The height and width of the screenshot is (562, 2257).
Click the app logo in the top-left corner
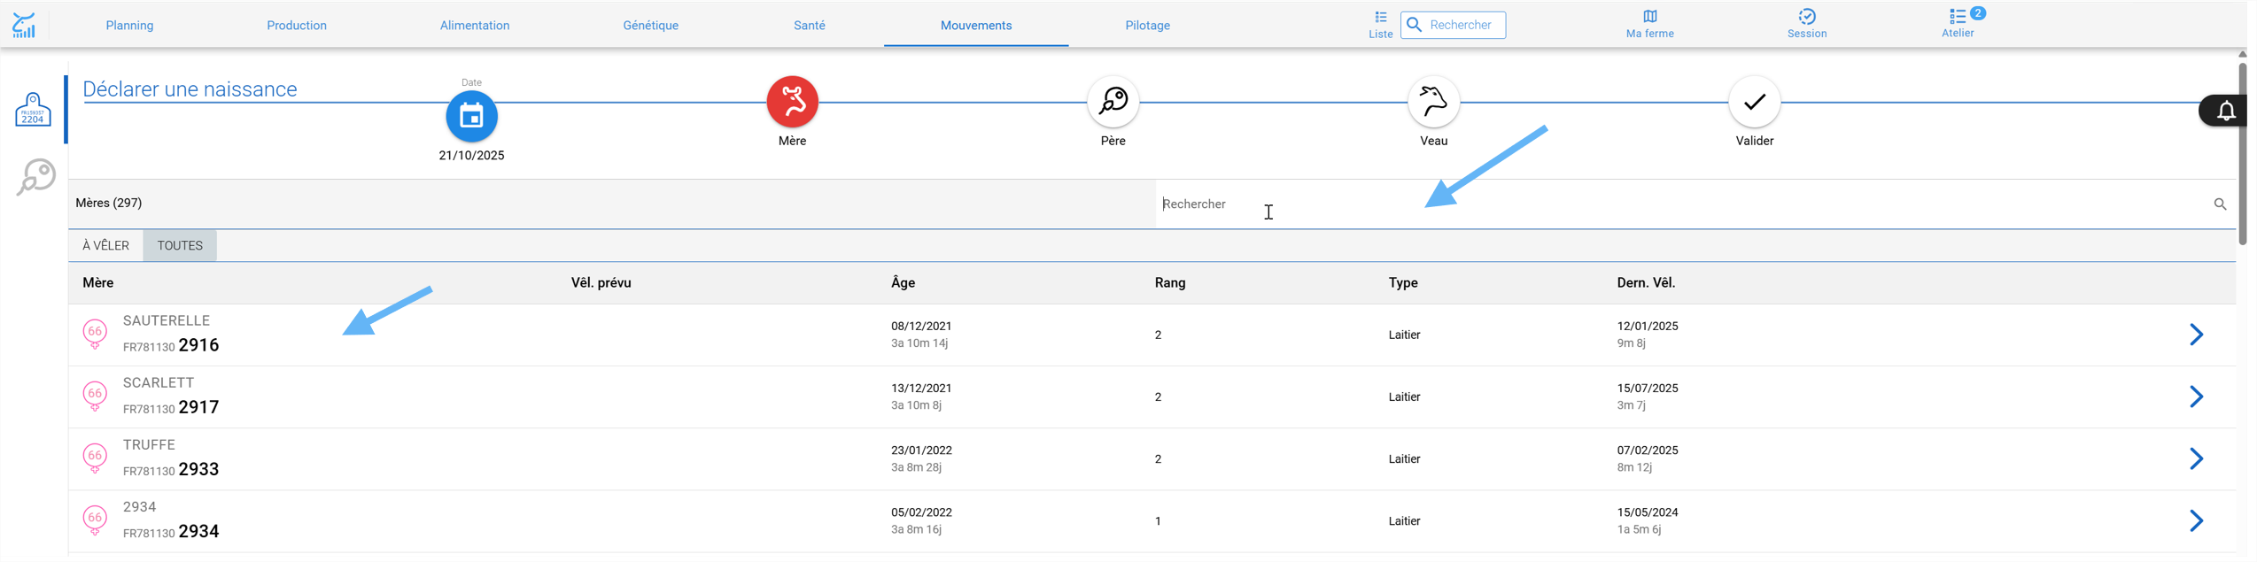24,25
